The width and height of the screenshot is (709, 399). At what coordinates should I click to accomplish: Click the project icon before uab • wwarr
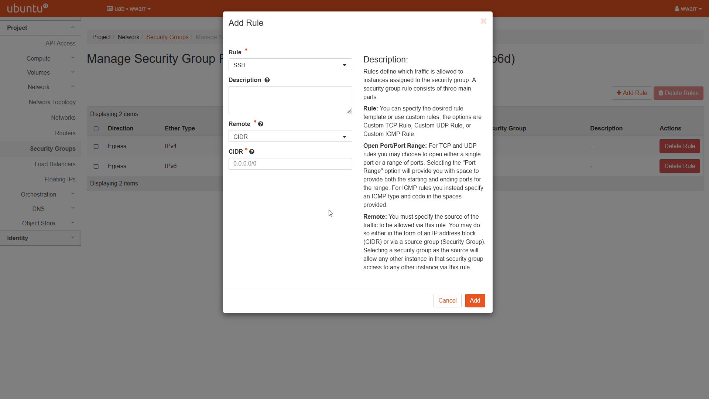pyautogui.click(x=110, y=8)
